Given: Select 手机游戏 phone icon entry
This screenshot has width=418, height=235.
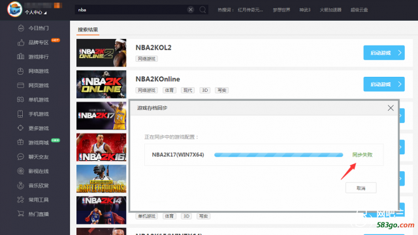Looking at the screenshot, I should tap(20, 114).
